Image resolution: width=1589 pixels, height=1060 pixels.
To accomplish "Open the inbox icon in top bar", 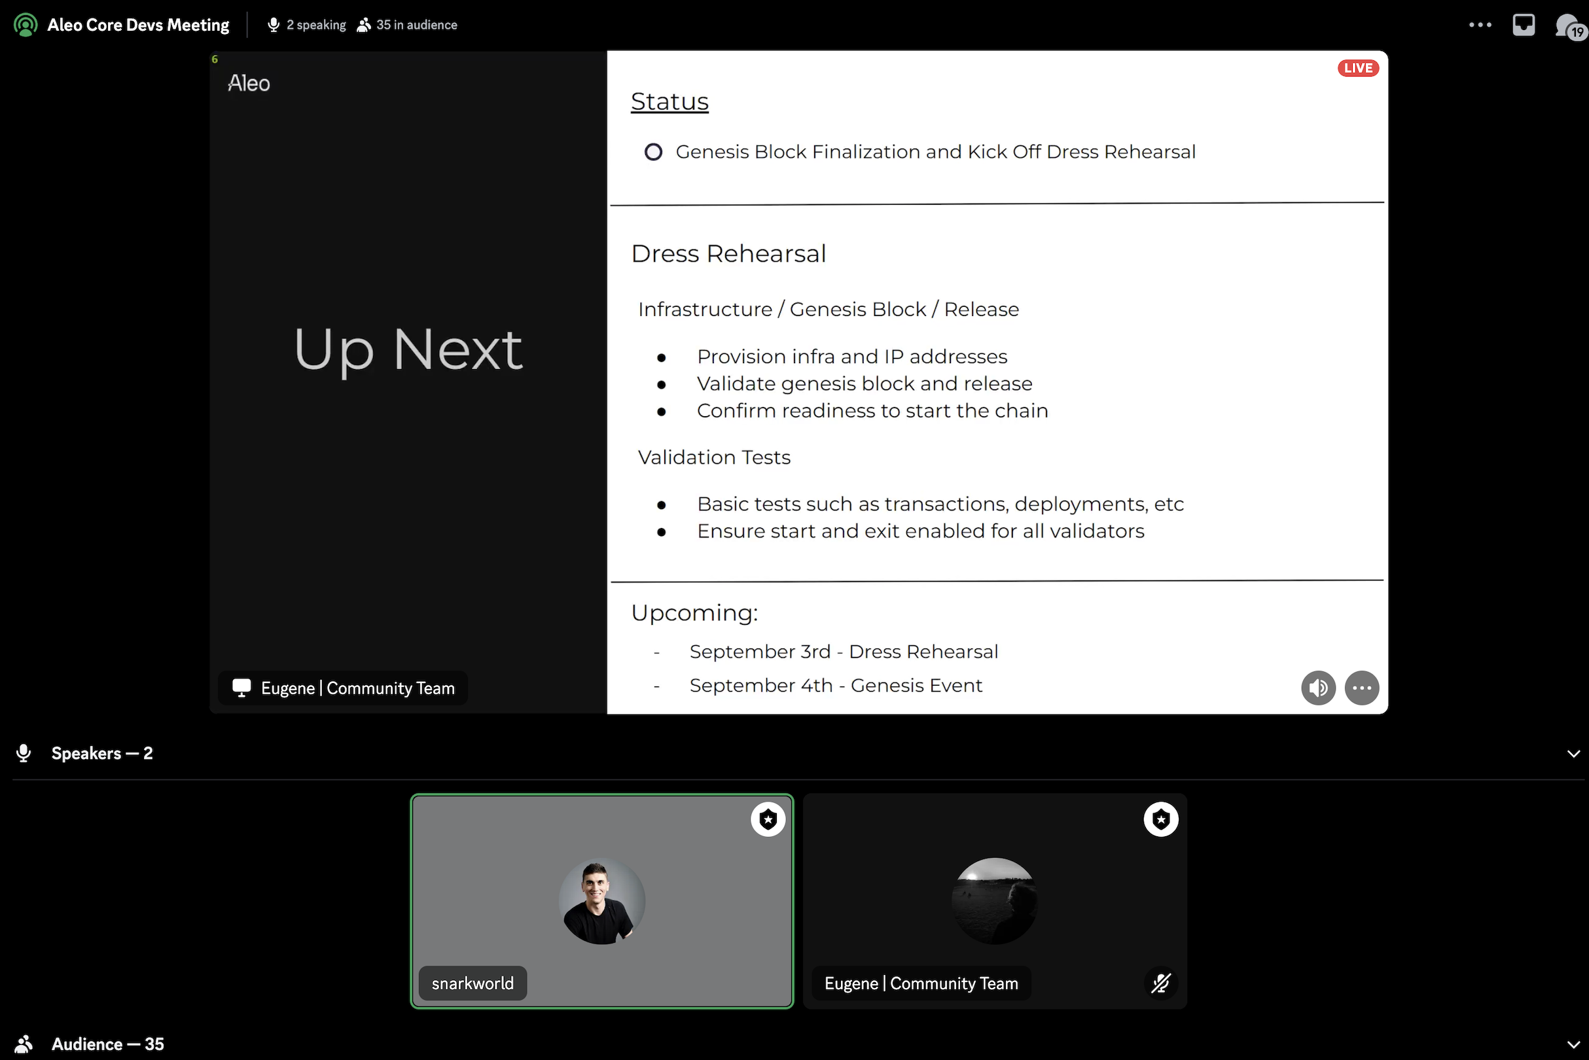I will click(1524, 25).
